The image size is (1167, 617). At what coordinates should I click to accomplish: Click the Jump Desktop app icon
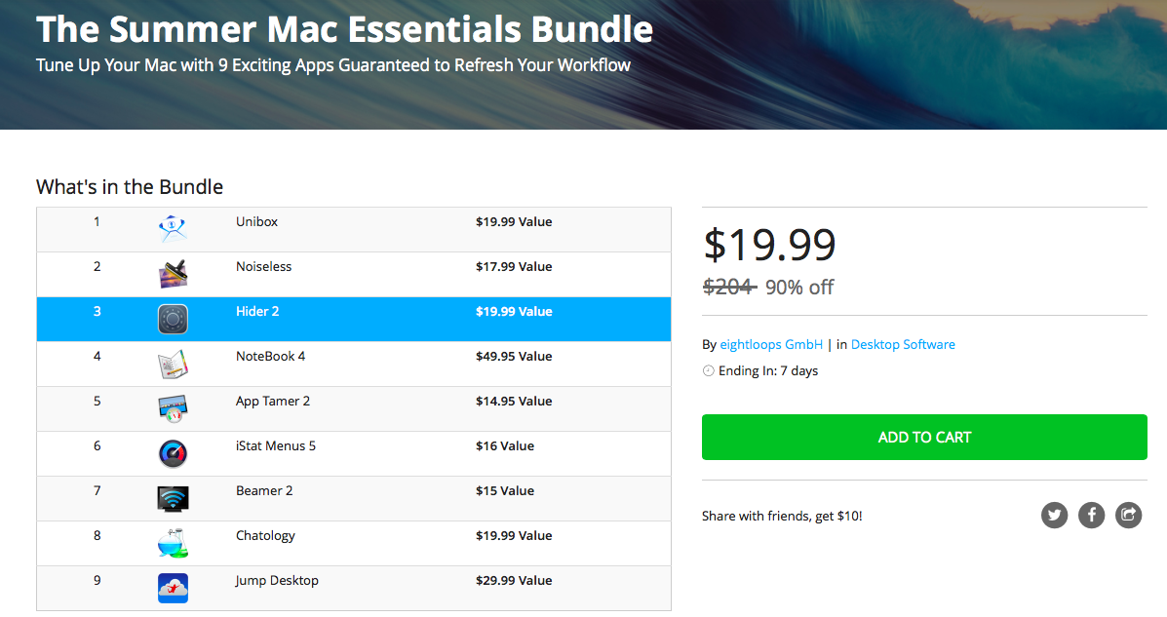tap(173, 588)
